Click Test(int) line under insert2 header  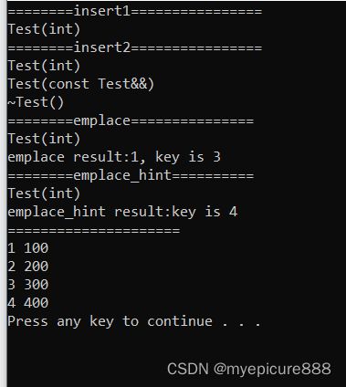pyautogui.click(x=44, y=66)
